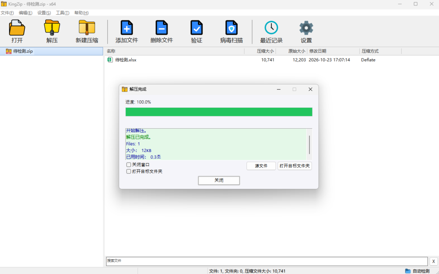Select the 待检测.xlsx spreadsheet file icon
Screen dimensions: 439x274
pos(110,60)
